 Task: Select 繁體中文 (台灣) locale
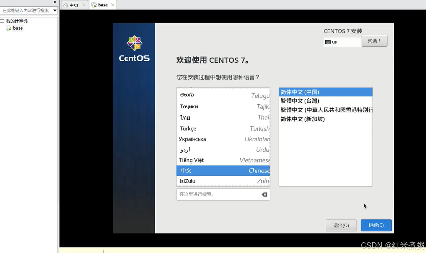(x=325, y=101)
